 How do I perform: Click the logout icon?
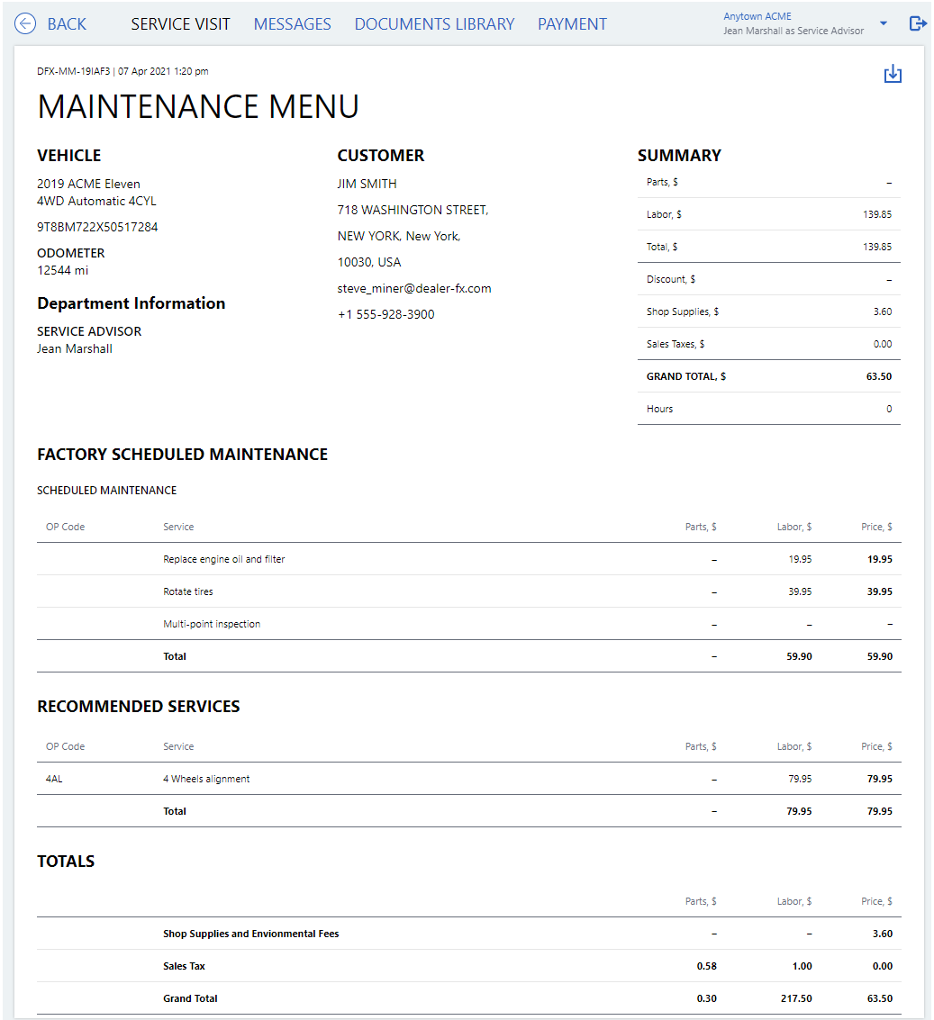tap(917, 24)
